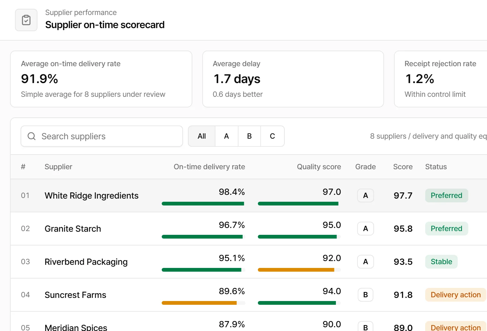Viewport: 487px width, 331px height.
Task: Click the 98.4% on-time delivery value
Action: [232, 192]
